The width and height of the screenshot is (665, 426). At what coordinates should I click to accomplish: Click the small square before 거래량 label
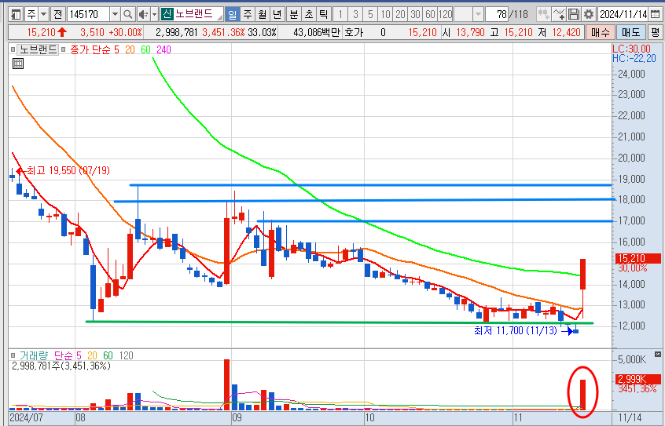[13, 355]
